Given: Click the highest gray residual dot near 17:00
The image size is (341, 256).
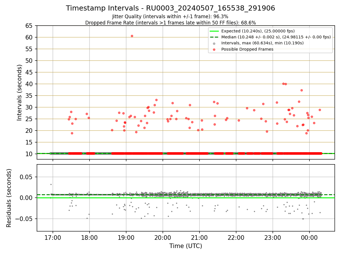Looking at the screenshot, I should pos(51,184).
